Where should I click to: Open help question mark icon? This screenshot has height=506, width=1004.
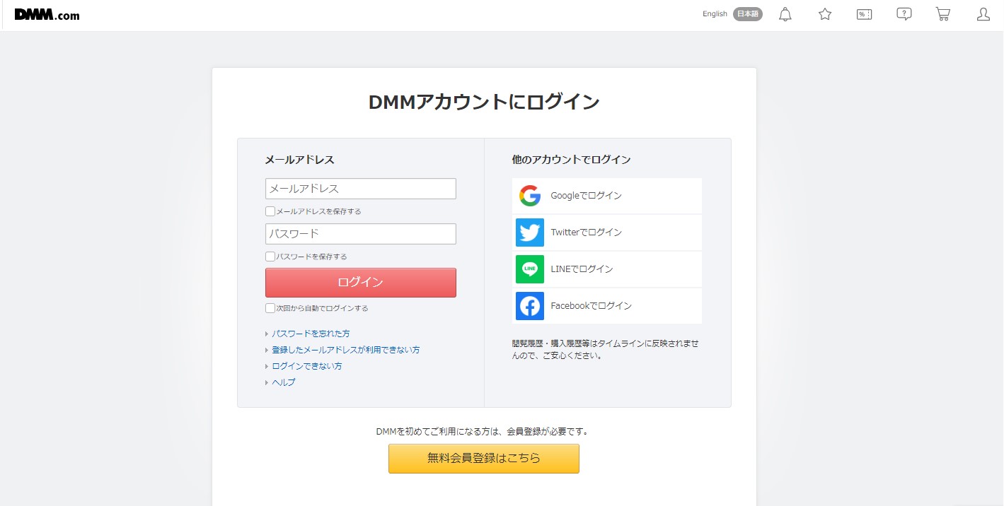point(904,14)
